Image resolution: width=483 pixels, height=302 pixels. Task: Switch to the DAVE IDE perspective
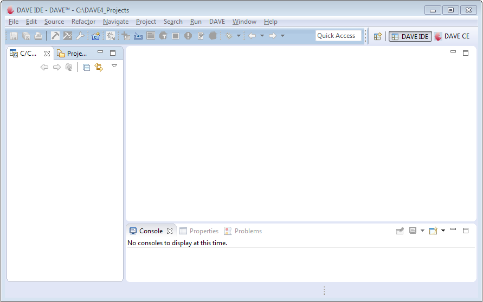tap(410, 36)
